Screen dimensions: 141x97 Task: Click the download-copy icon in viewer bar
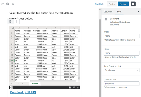(70, 87)
